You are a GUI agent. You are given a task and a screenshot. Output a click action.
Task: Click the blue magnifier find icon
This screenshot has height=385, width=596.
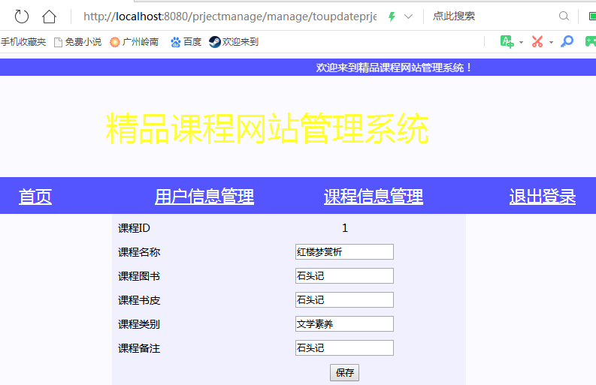567,41
